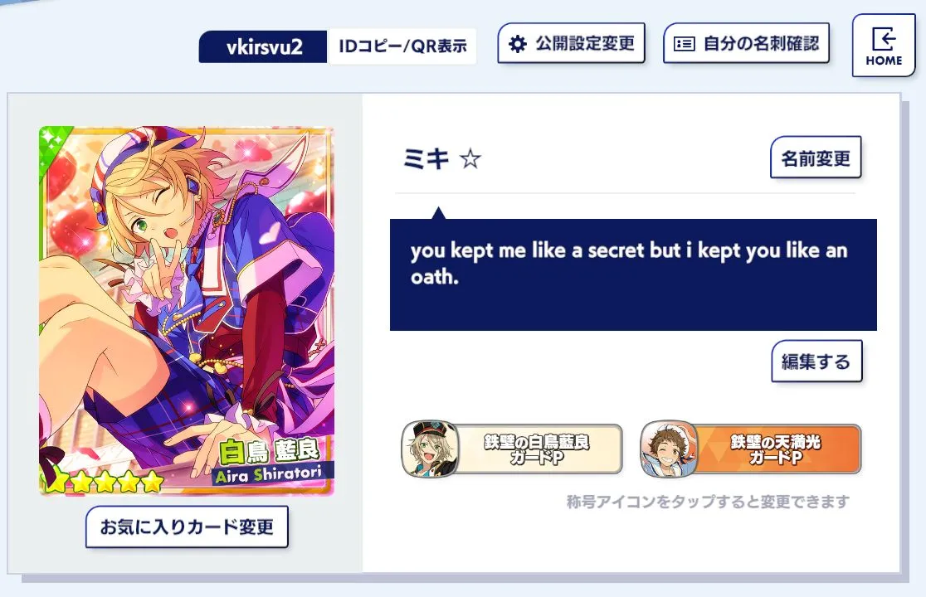Click the vkirsvu2 user ID label

(263, 46)
